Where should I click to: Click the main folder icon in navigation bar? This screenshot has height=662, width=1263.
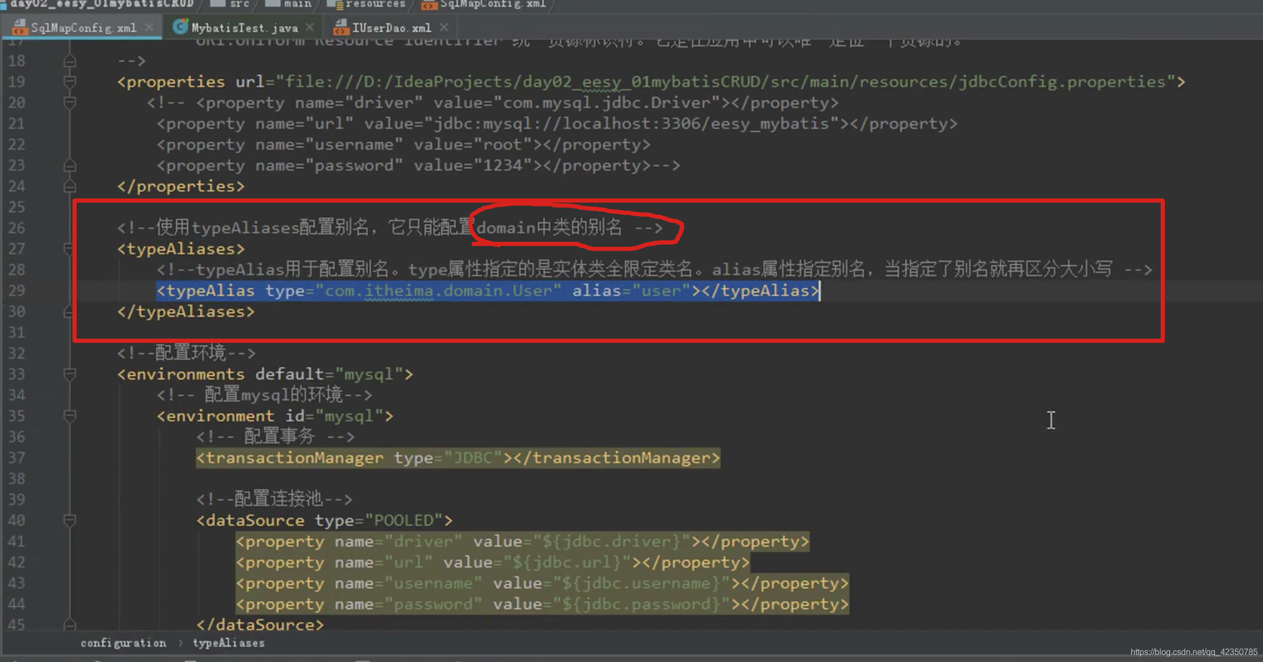273,4
